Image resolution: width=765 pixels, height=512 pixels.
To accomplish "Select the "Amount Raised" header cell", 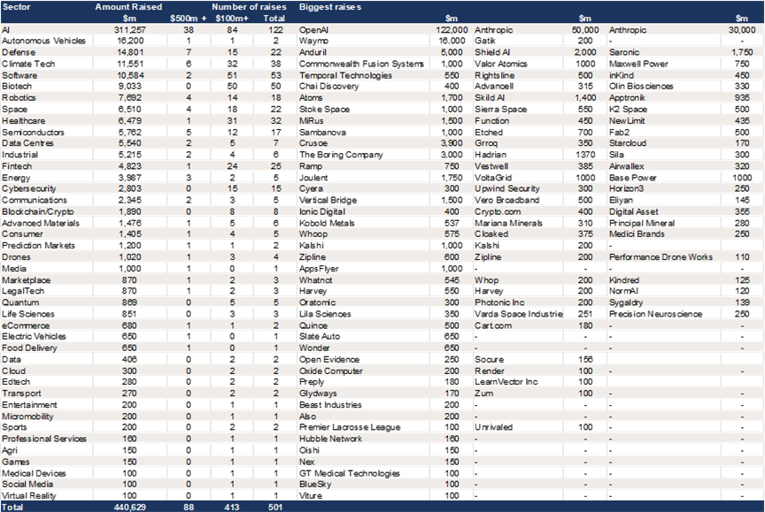I will tap(128, 7).
